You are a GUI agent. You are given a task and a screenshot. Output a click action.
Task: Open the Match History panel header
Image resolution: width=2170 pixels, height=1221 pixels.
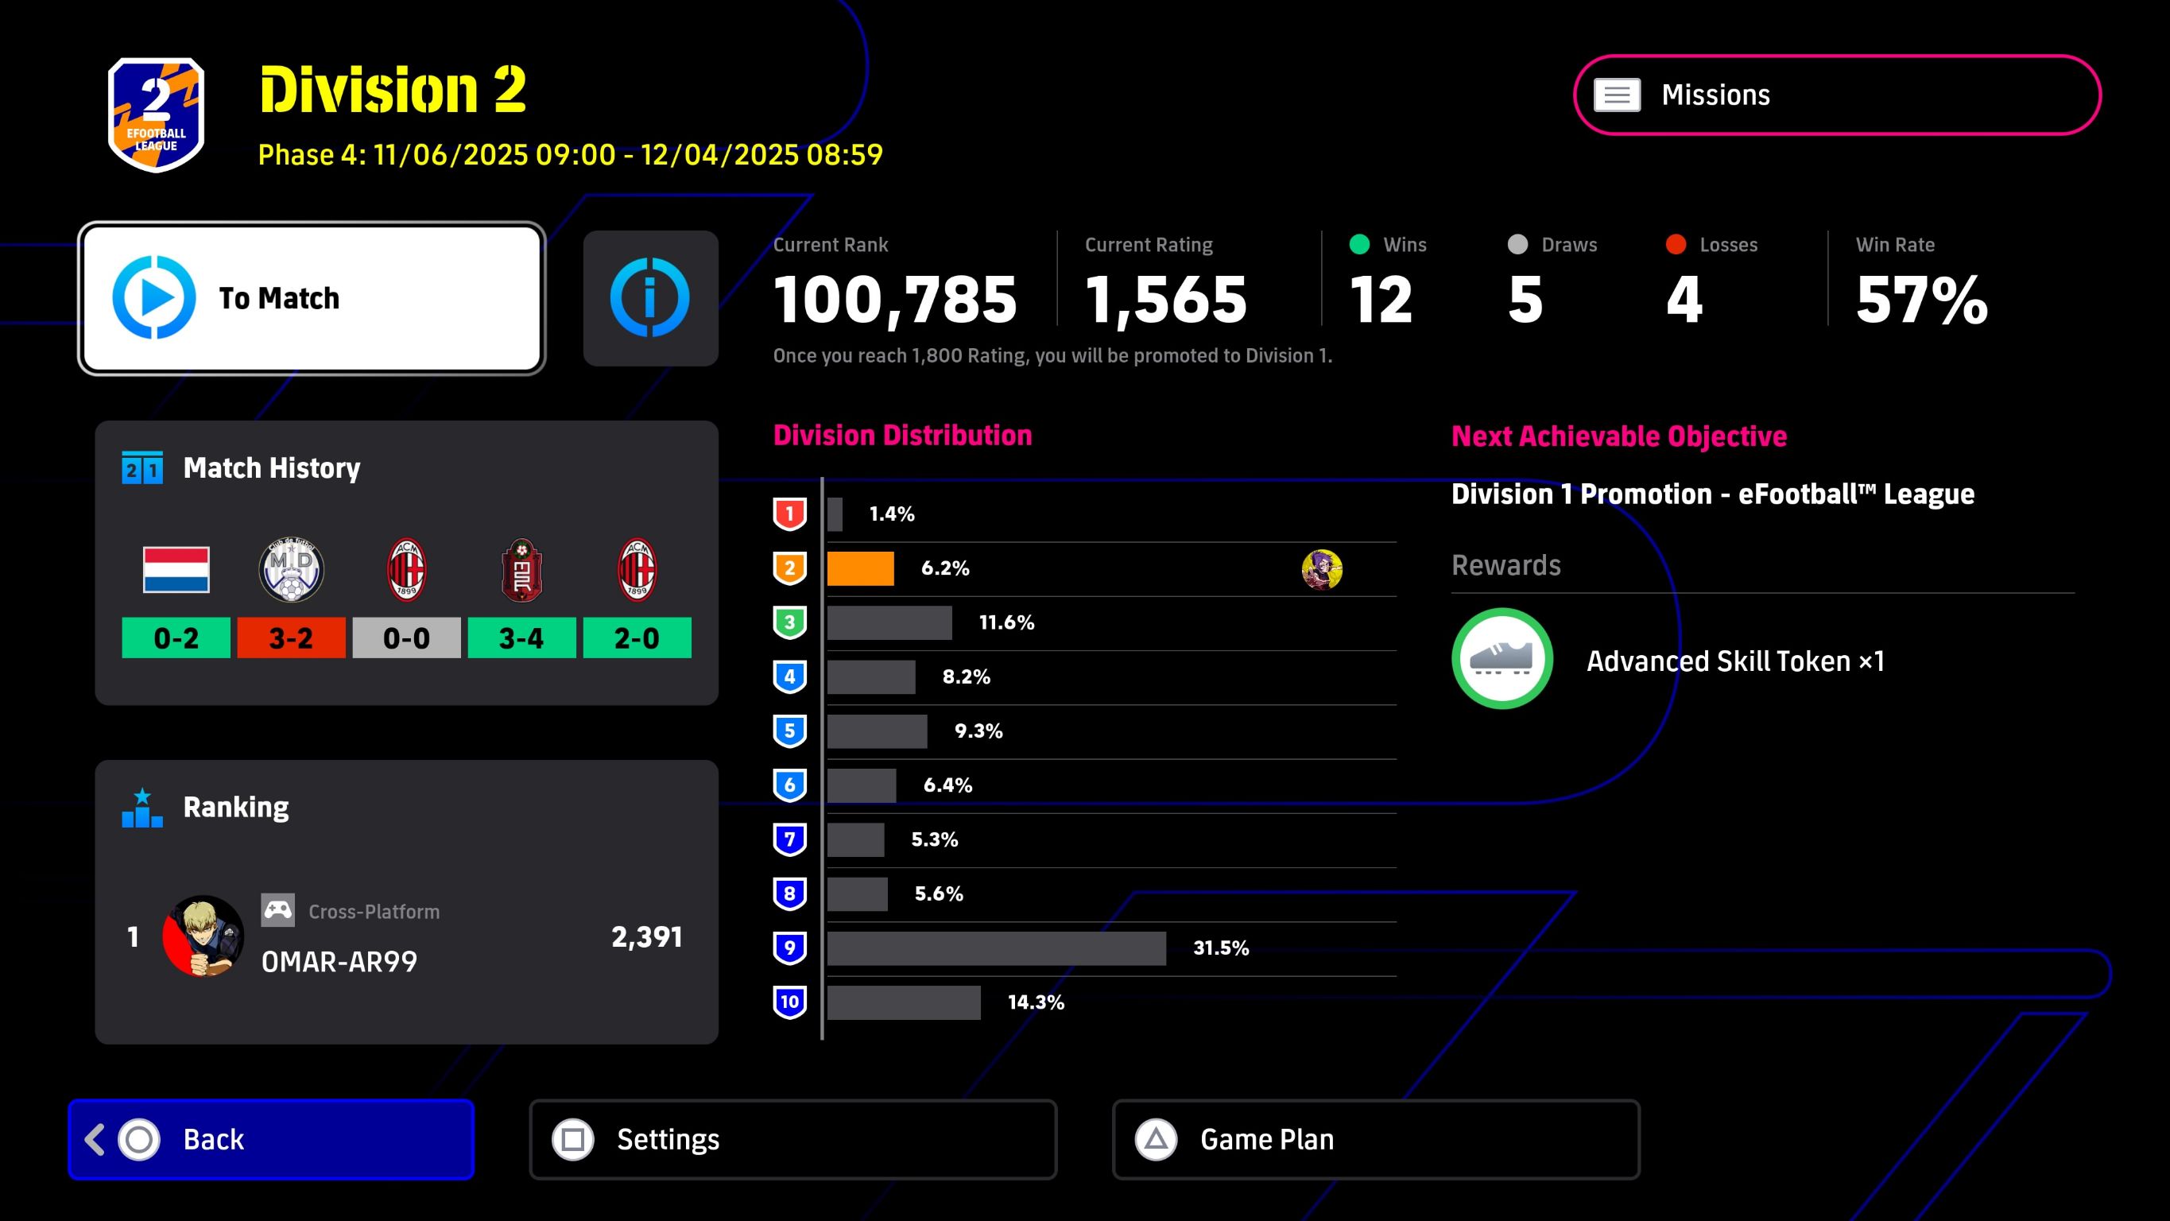[271, 468]
